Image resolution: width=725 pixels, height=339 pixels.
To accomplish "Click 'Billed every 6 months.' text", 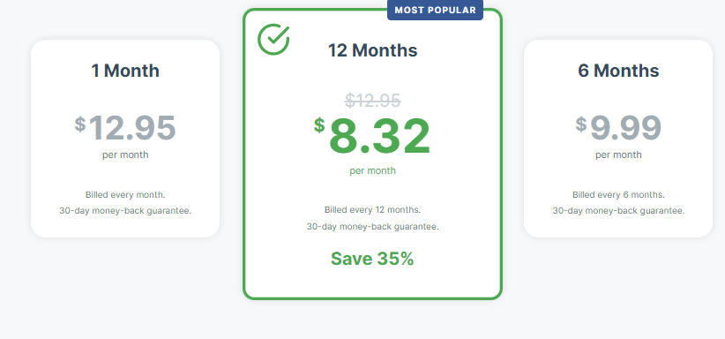I will point(618,194).
